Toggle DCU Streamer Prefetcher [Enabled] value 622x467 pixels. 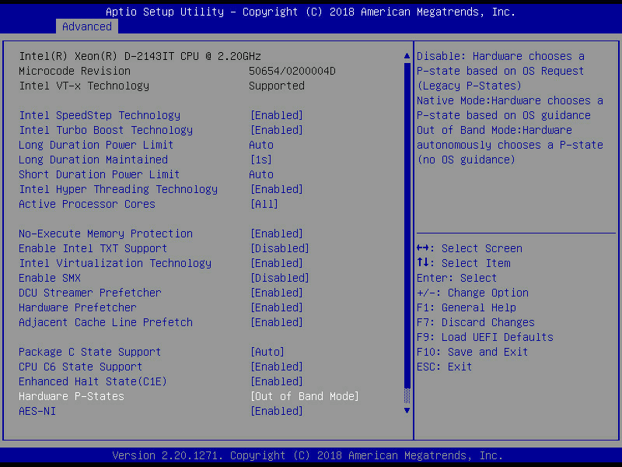point(277,293)
